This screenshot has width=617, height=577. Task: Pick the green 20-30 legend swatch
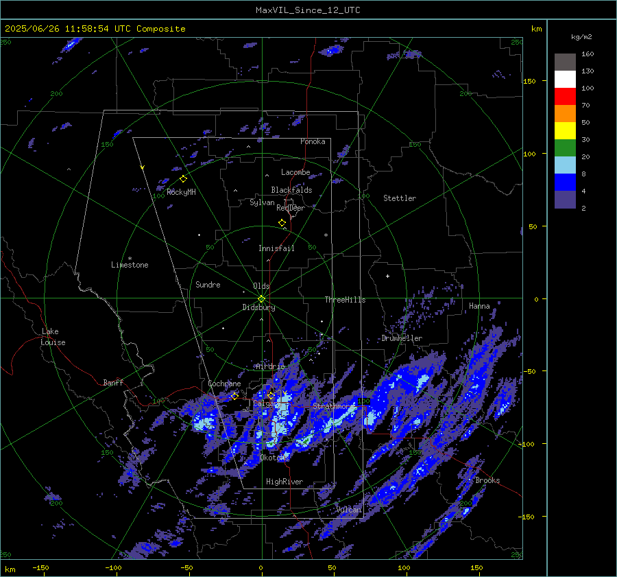(565, 148)
